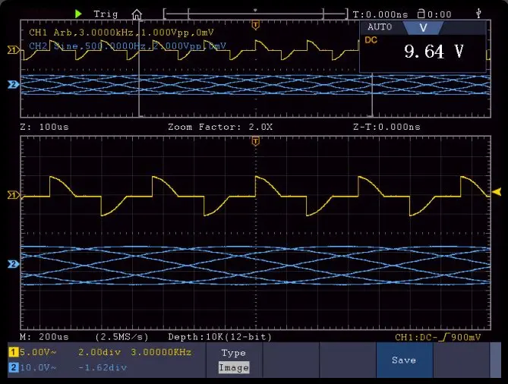Click the Image type value field

point(234,367)
